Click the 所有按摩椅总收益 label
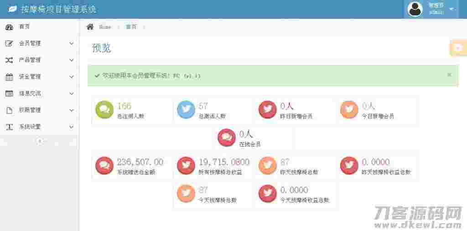The image size is (467, 231). (x=220, y=172)
